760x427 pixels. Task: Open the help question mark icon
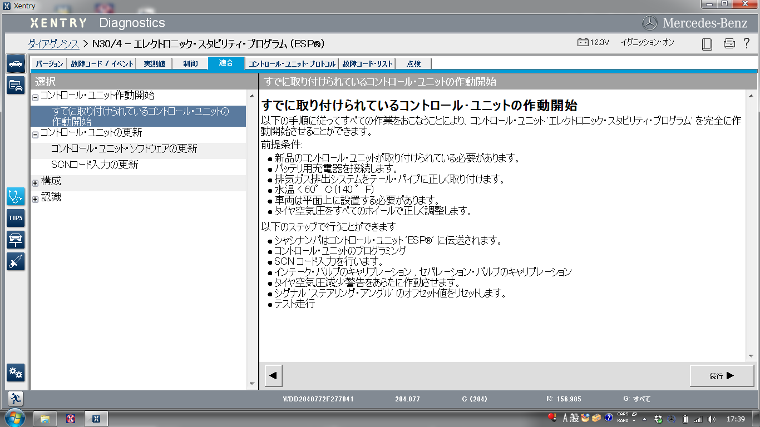point(747,43)
